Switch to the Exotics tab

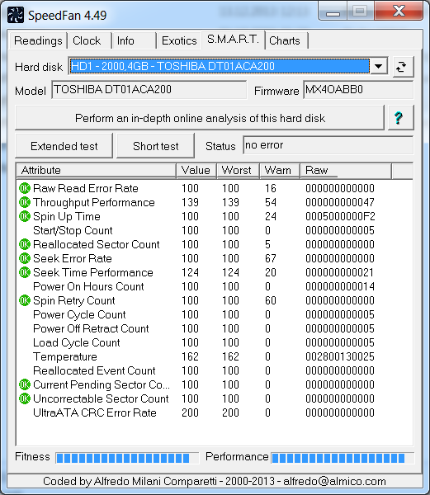pyautogui.click(x=179, y=40)
